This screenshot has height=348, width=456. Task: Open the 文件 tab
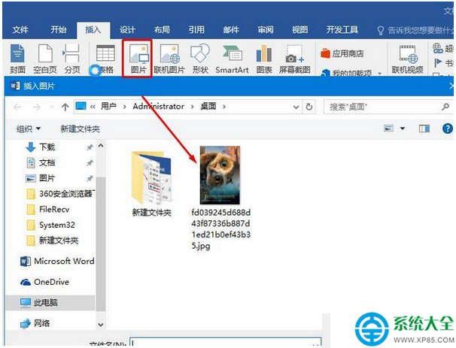[20, 29]
